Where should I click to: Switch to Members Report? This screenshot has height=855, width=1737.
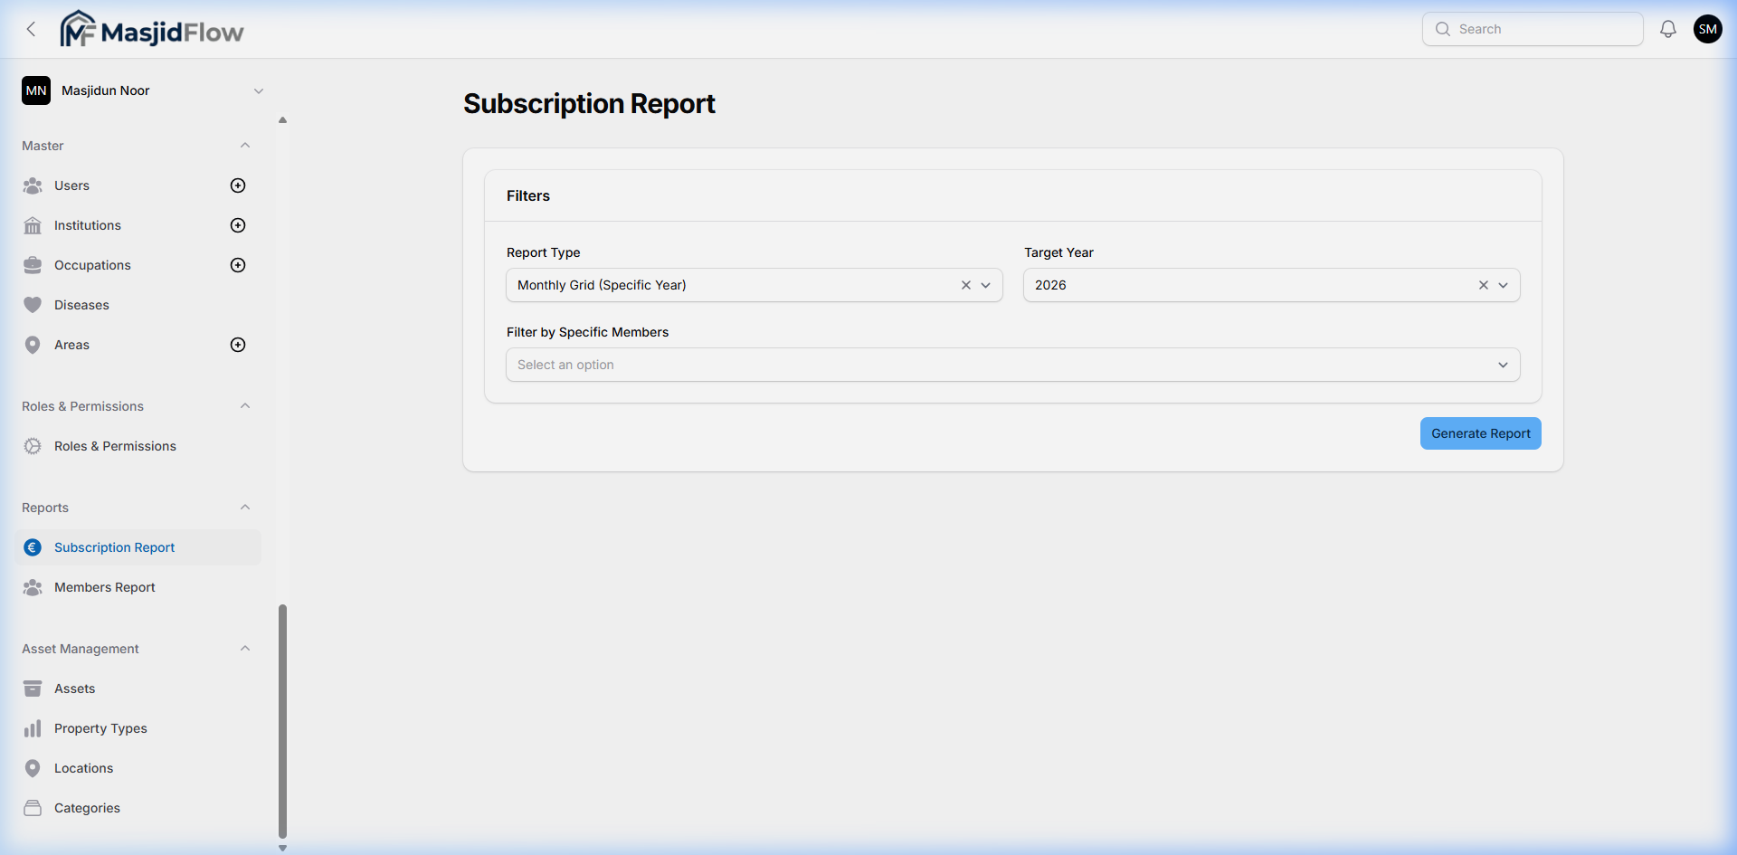[x=103, y=586]
